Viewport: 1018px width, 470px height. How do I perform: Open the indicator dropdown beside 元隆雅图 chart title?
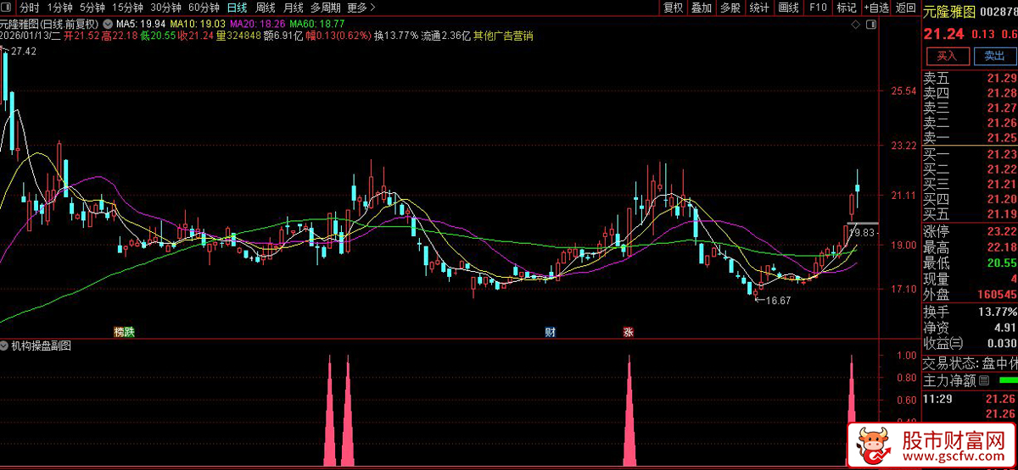[108, 23]
